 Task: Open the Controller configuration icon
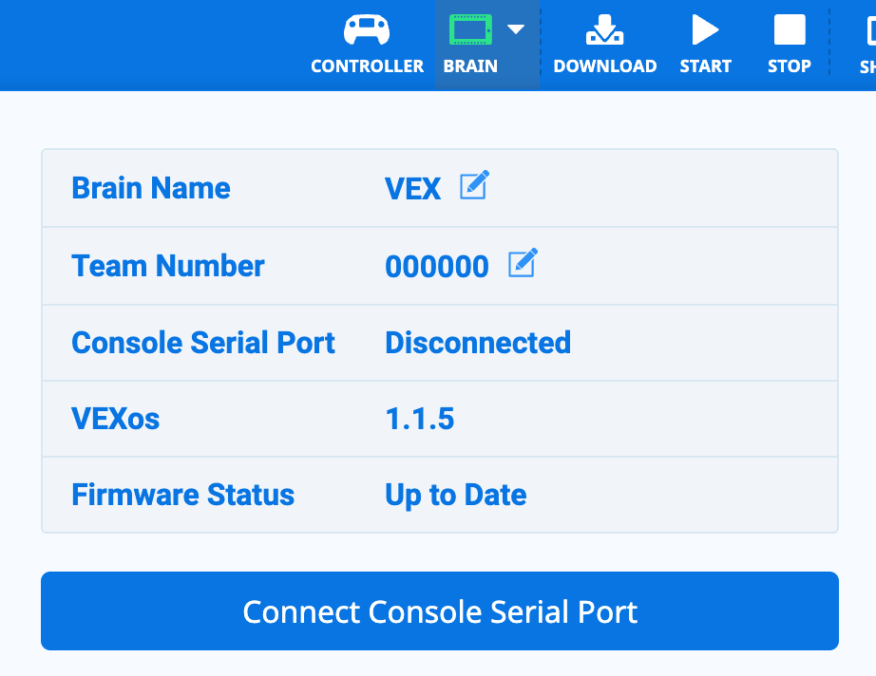(x=368, y=28)
